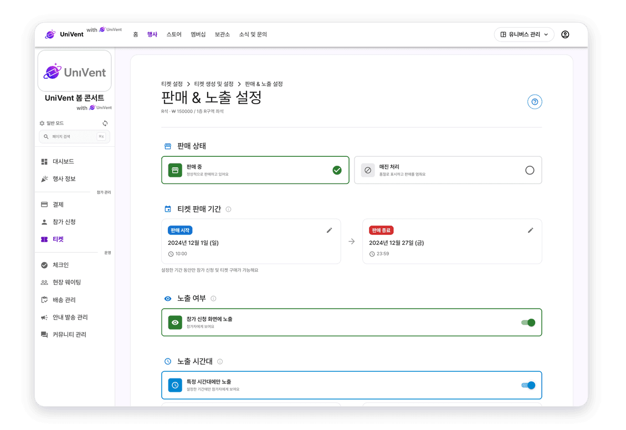
Task: Toggle 참가 신청 화면에 노출 switch
Action: tap(528, 322)
